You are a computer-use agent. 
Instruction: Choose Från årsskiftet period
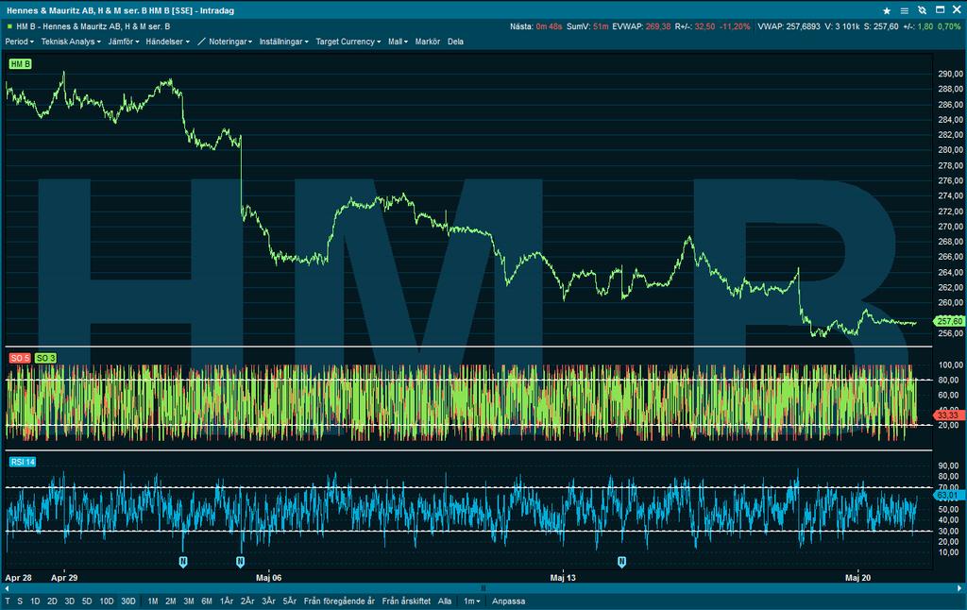pos(406,601)
